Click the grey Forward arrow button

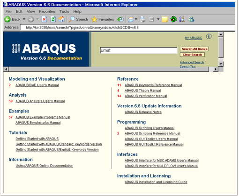click(x=31, y=20)
